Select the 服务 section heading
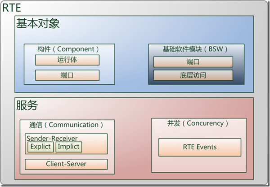Viewport: 270px width, 187px height. (x=27, y=105)
